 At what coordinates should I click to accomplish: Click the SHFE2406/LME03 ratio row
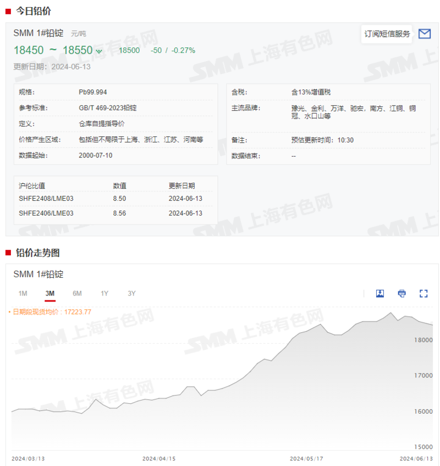[x=116, y=213]
